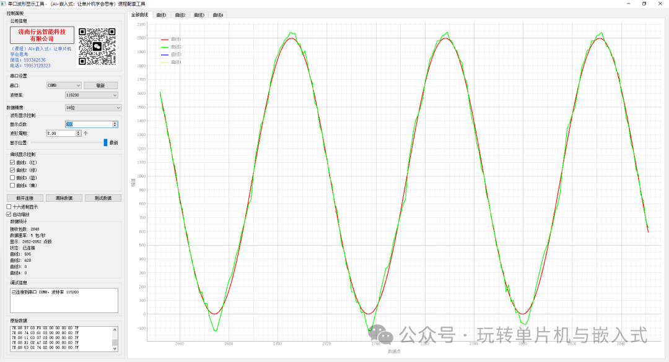This screenshot has height=362, width=669.
Task: Click the 显示: 2652-2852 点数 text
Action: 31,242
